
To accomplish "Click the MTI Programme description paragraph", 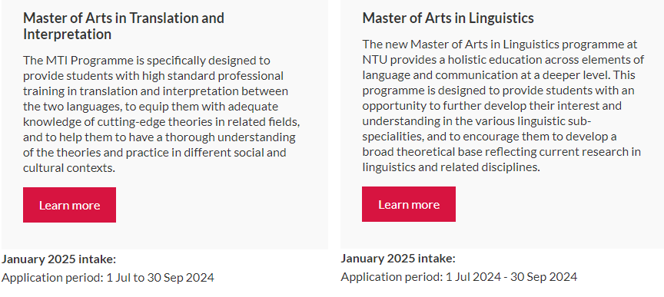I will (x=161, y=114).
